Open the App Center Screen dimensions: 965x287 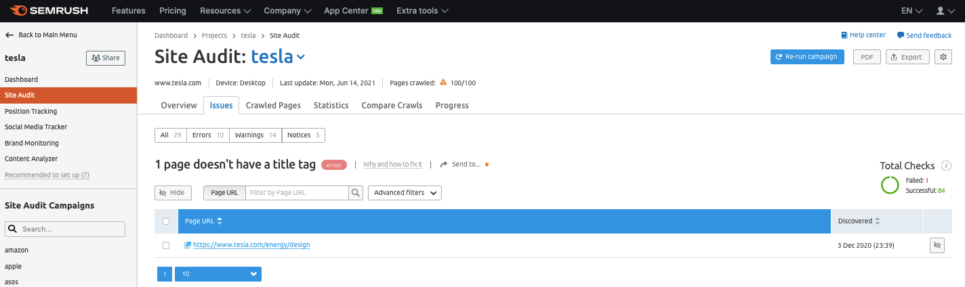click(354, 11)
